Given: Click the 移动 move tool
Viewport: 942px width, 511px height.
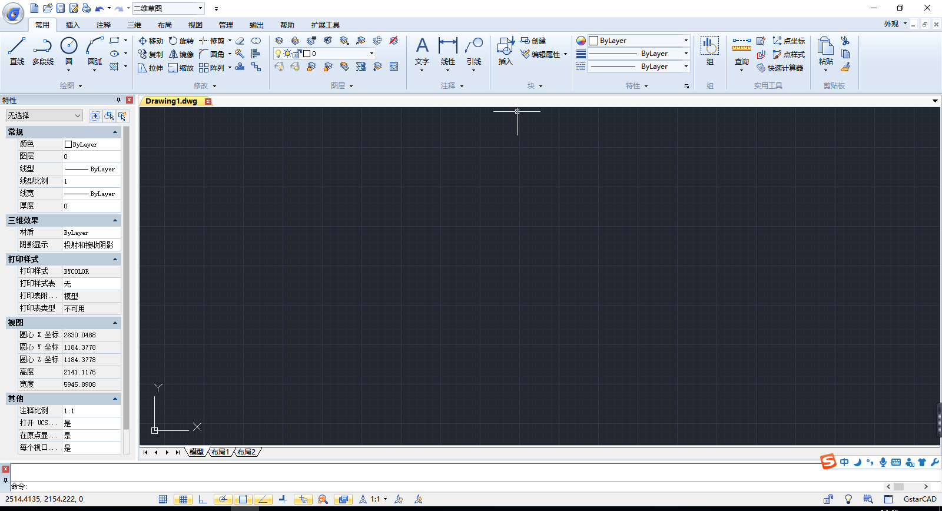Looking at the screenshot, I should point(151,41).
